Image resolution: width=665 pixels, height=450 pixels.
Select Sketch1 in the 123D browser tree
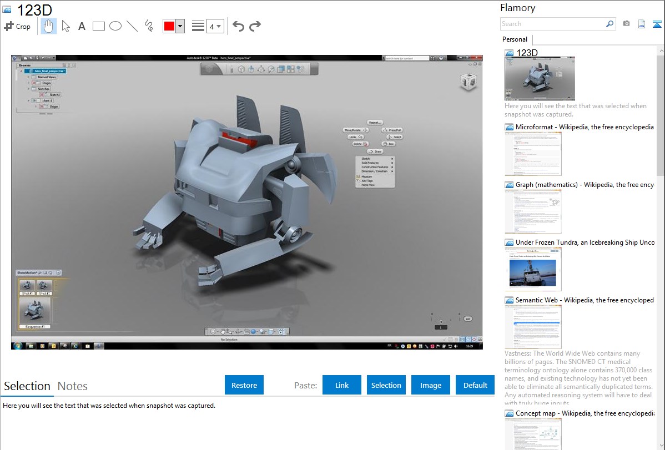(51, 94)
